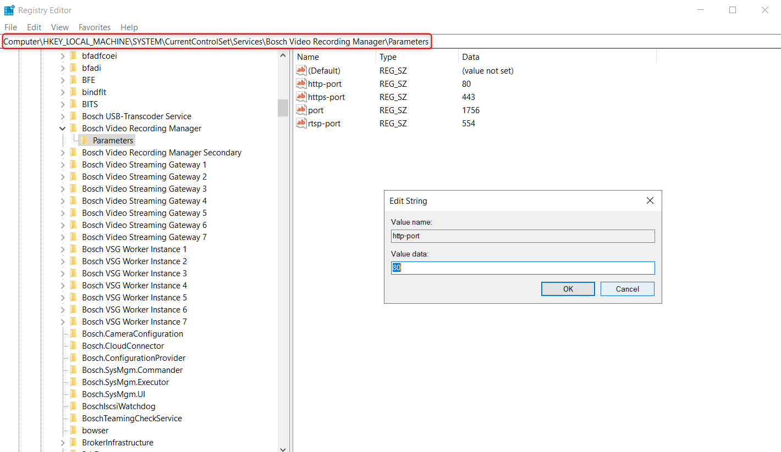Click the 554 data value
781x452 pixels.
tap(469, 123)
